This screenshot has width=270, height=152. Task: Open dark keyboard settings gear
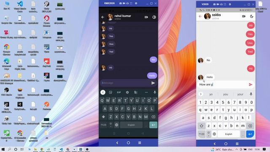pyautogui.click(x=127, y=92)
